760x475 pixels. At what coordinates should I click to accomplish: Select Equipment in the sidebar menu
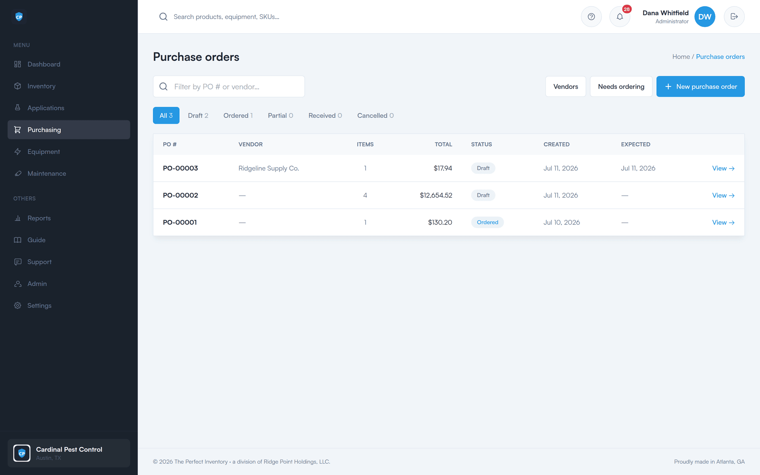pos(69,152)
